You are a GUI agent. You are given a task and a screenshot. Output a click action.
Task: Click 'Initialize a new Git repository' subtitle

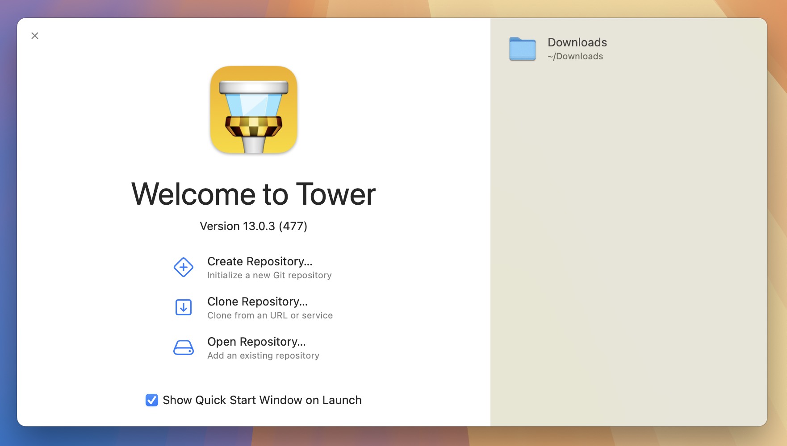[x=269, y=275]
